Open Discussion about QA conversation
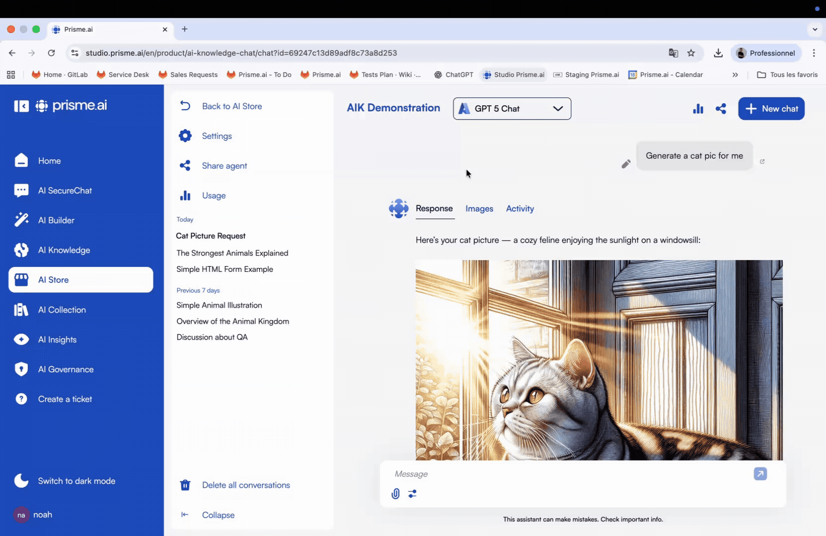This screenshot has width=826, height=536. point(212,337)
